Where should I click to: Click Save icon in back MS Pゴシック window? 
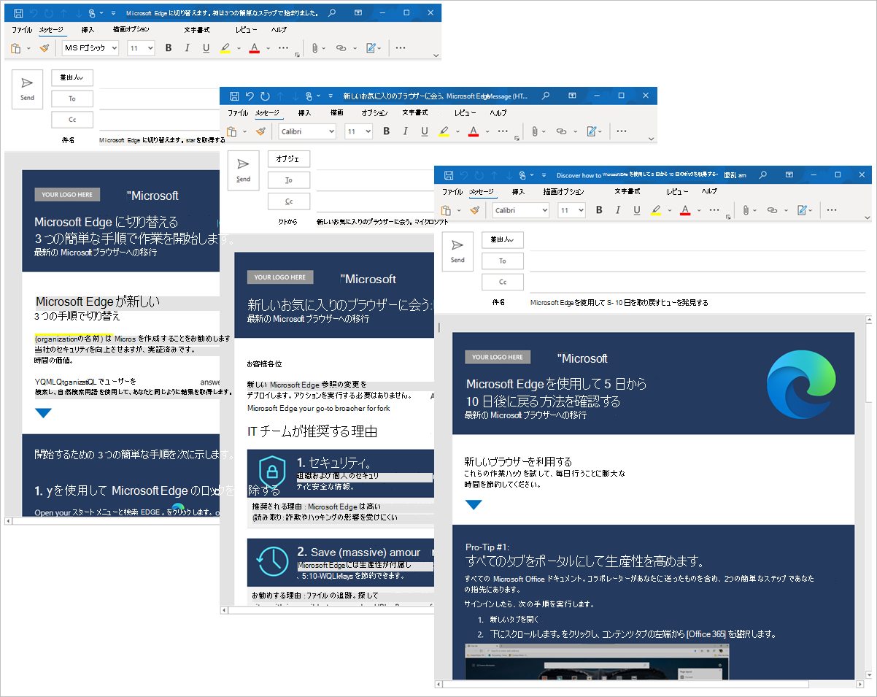pyautogui.click(x=18, y=13)
